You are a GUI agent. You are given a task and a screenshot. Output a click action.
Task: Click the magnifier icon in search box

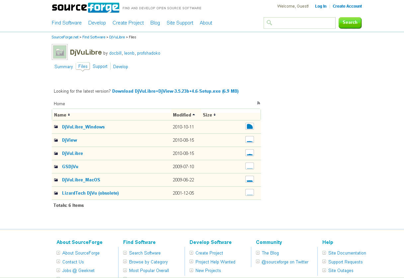click(269, 23)
